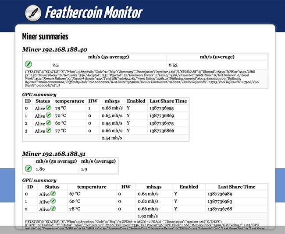Click the Alive icon of 78 °C GPU row

[53, 209]
